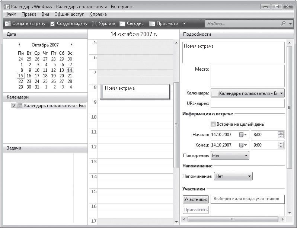Go to previous month arrow

(19, 45)
